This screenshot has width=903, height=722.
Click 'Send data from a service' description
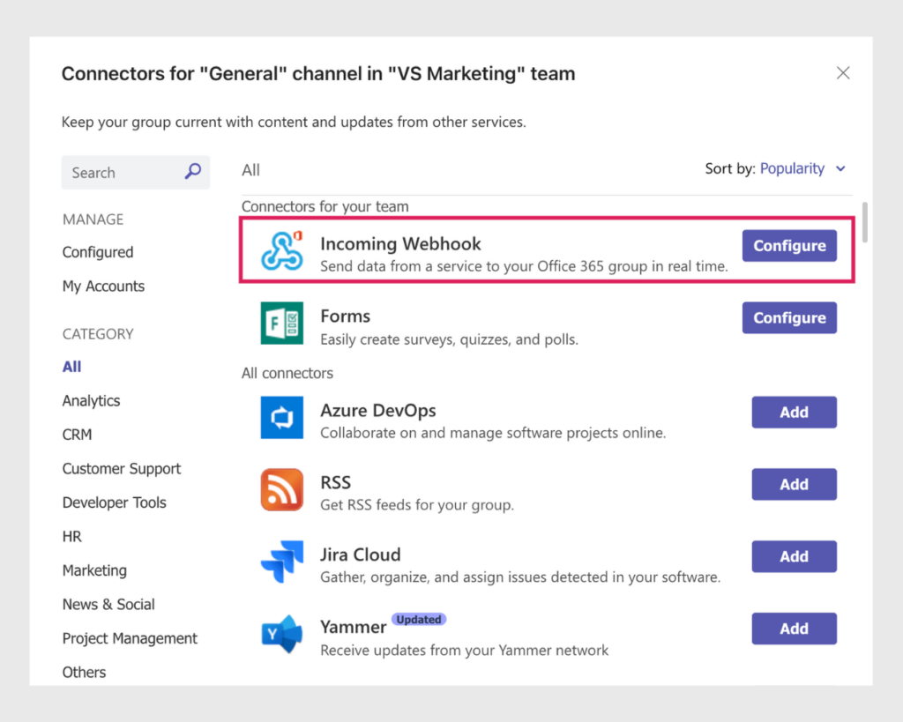(524, 266)
